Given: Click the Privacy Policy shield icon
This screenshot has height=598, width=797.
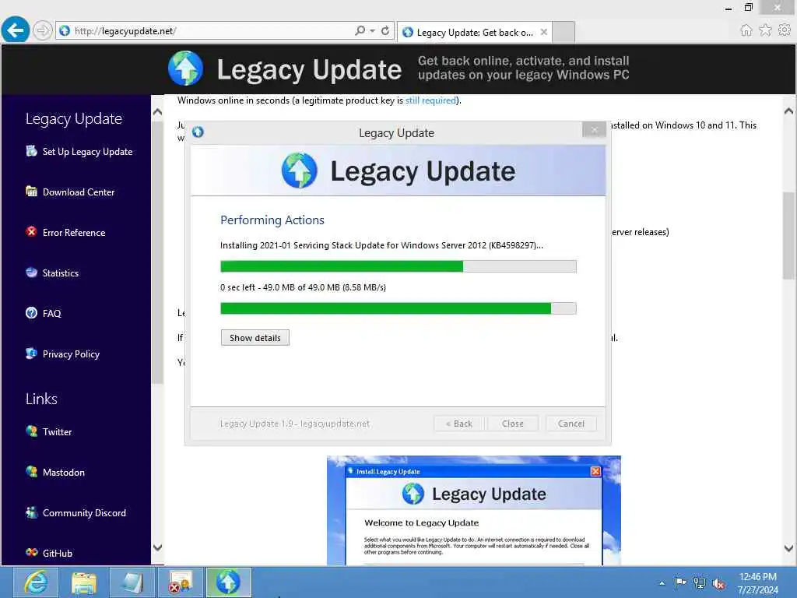Looking at the screenshot, I should (31, 353).
